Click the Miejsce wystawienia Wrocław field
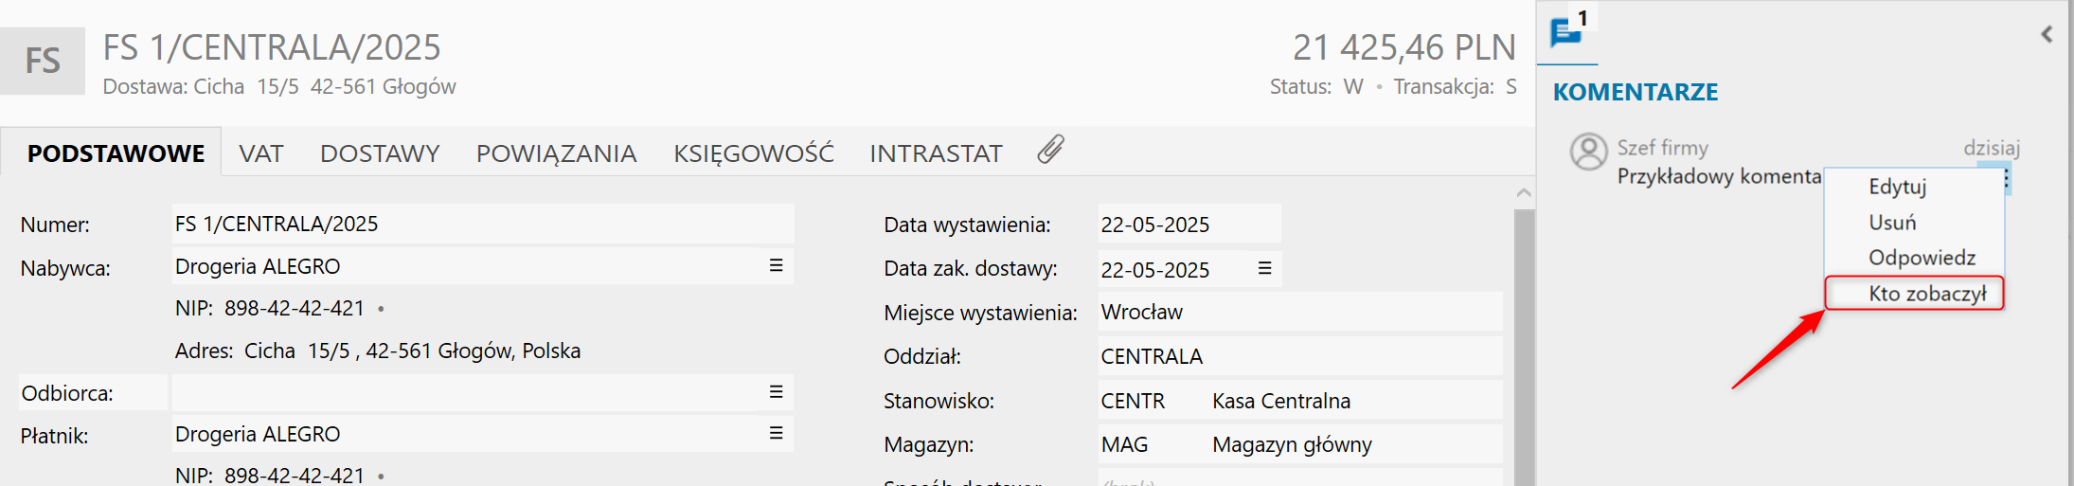The width and height of the screenshot is (2074, 486). 1299,312
